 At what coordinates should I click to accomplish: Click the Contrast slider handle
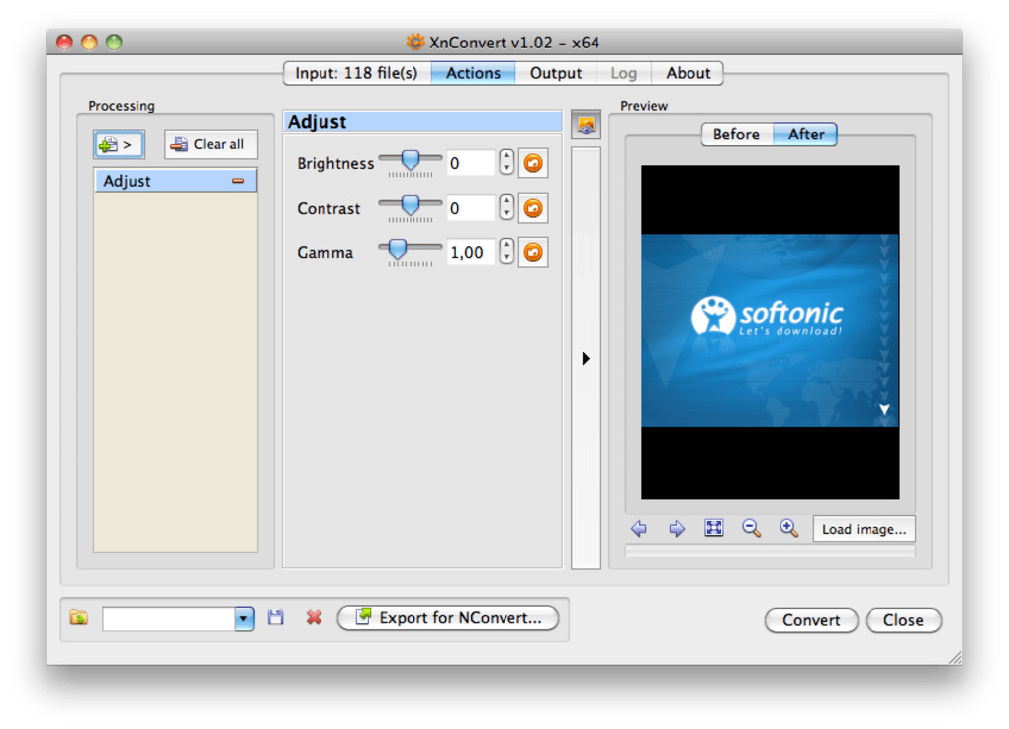click(x=410, y=205)
